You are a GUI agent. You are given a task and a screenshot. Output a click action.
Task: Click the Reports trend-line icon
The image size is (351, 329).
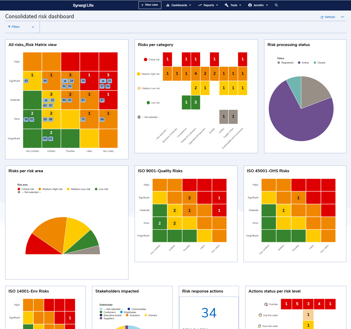click(x=200, y=5)
